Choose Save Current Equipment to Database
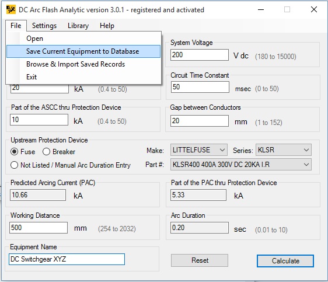Image resolution: width=328 pixels, height=282 pixels. point(83,51)
